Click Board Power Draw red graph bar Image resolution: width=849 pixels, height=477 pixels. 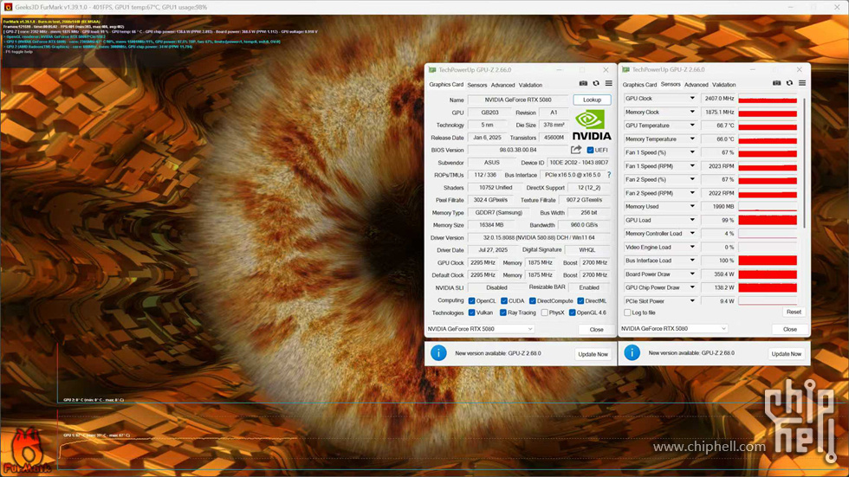click(x=768, y=274)
